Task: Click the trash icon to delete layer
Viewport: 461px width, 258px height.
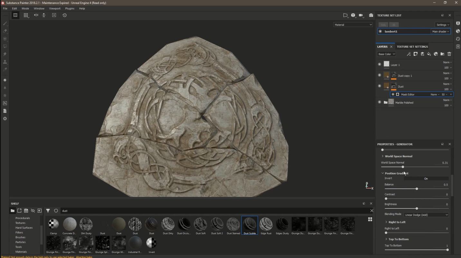Action: [449, 54]
